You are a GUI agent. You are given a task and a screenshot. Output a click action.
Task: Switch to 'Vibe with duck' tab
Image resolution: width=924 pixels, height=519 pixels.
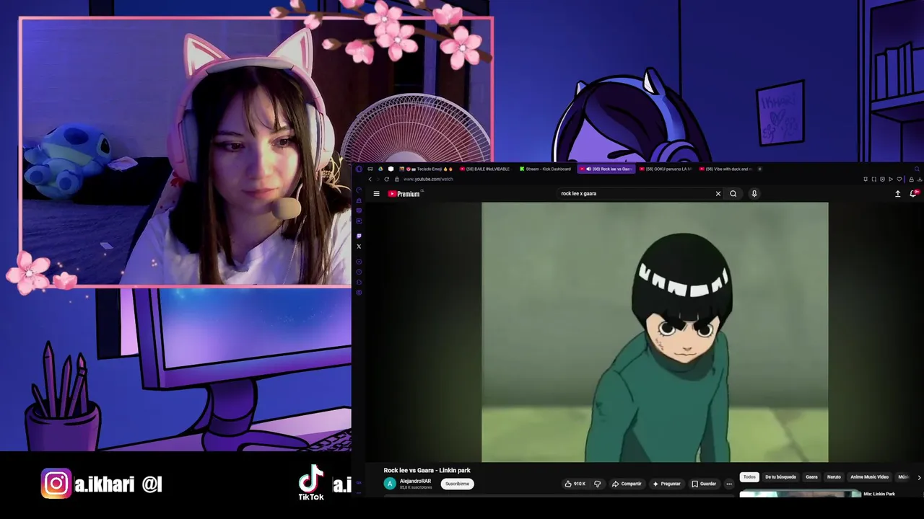tap(725, 169)
